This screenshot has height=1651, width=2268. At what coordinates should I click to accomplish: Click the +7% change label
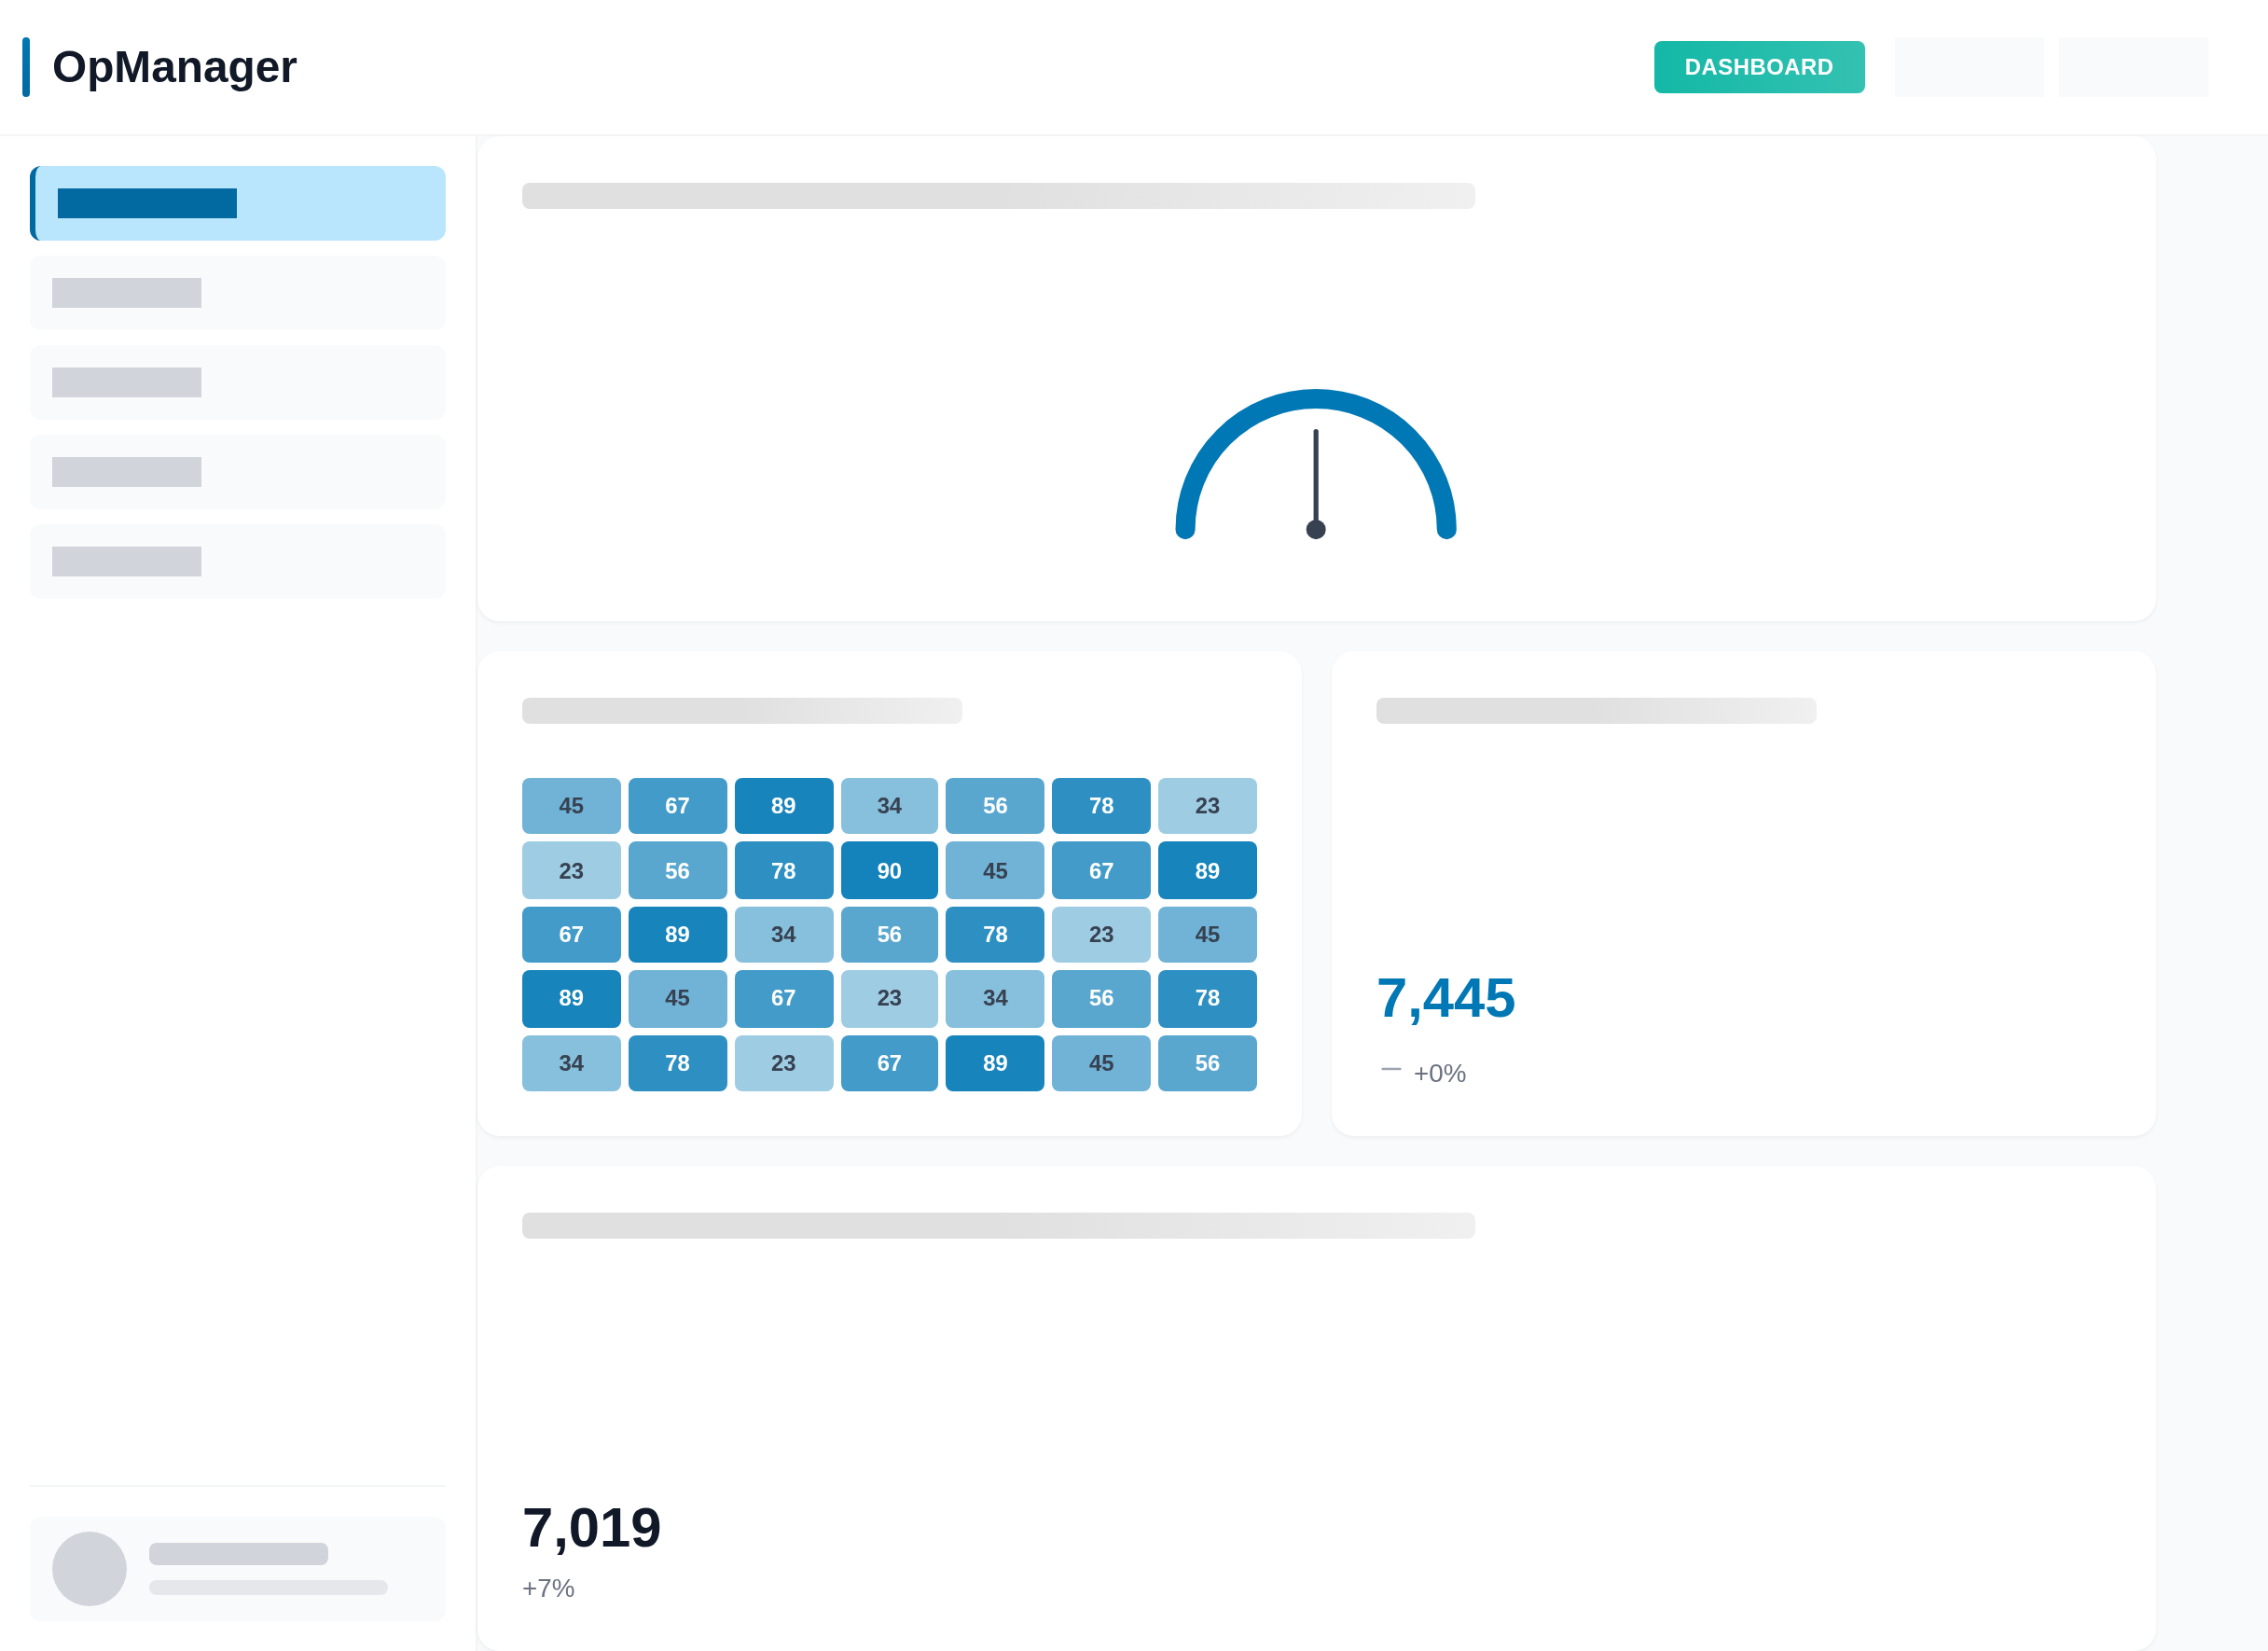point(548,1587)
